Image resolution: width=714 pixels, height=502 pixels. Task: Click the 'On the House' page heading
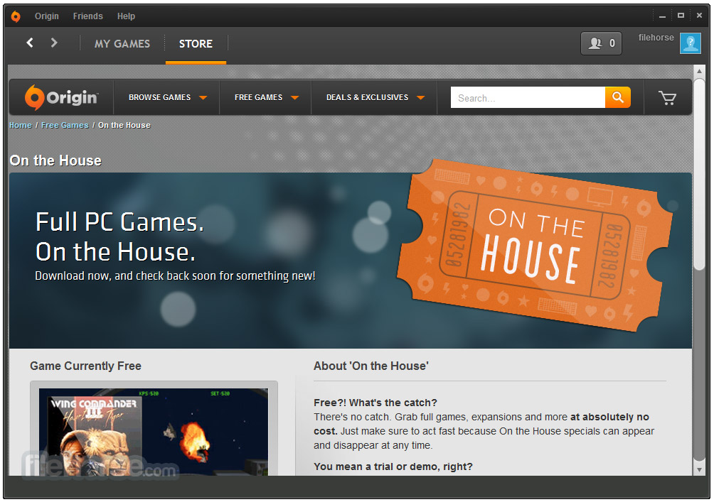(x=55, y=160)
